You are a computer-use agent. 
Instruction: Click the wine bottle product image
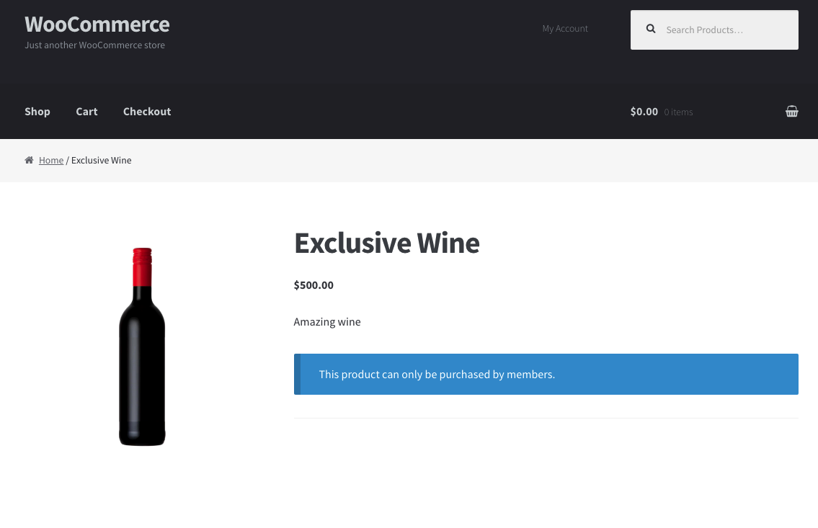click(142, 346)
